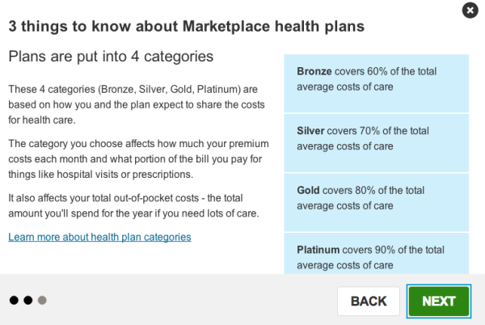Select the second black progress dot
This screenshot has width=485, height=325.
(x=28, y=300)
